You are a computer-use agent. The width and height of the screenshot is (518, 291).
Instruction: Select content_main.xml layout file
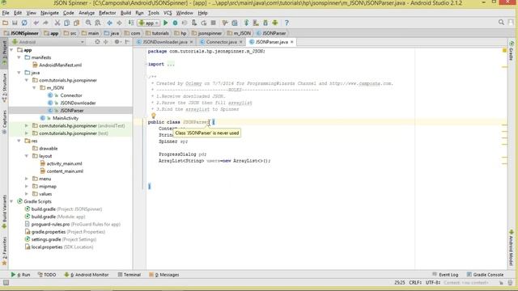point(65,171)
